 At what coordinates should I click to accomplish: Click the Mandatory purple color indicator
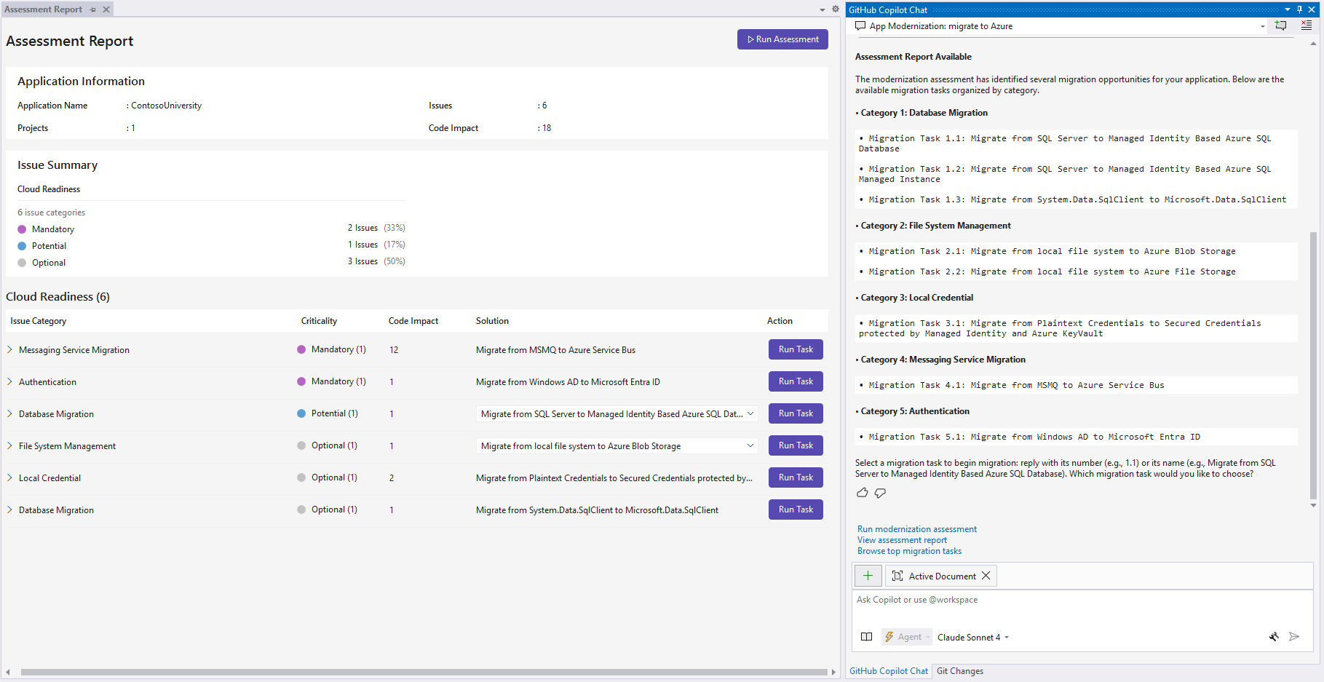click(x=21, y=229)
